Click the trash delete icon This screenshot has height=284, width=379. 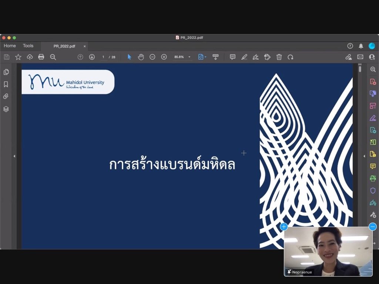pos(279,57)
